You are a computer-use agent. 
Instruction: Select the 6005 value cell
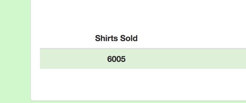116,59
